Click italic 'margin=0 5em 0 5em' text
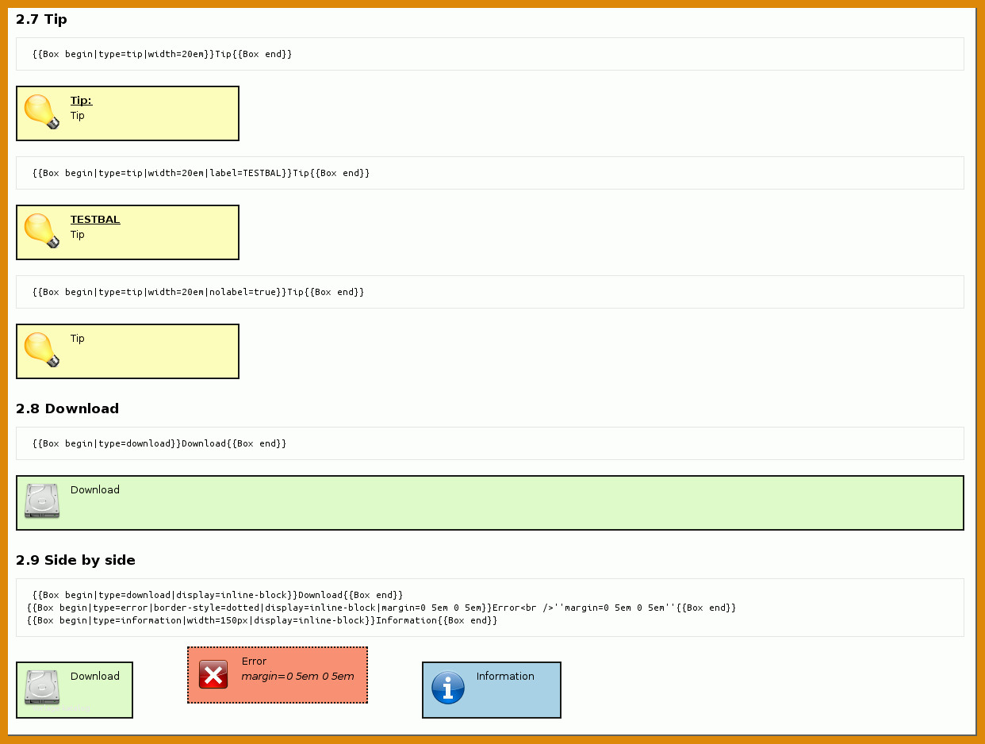This screenshot has height=744, width=985. (298, 677)
